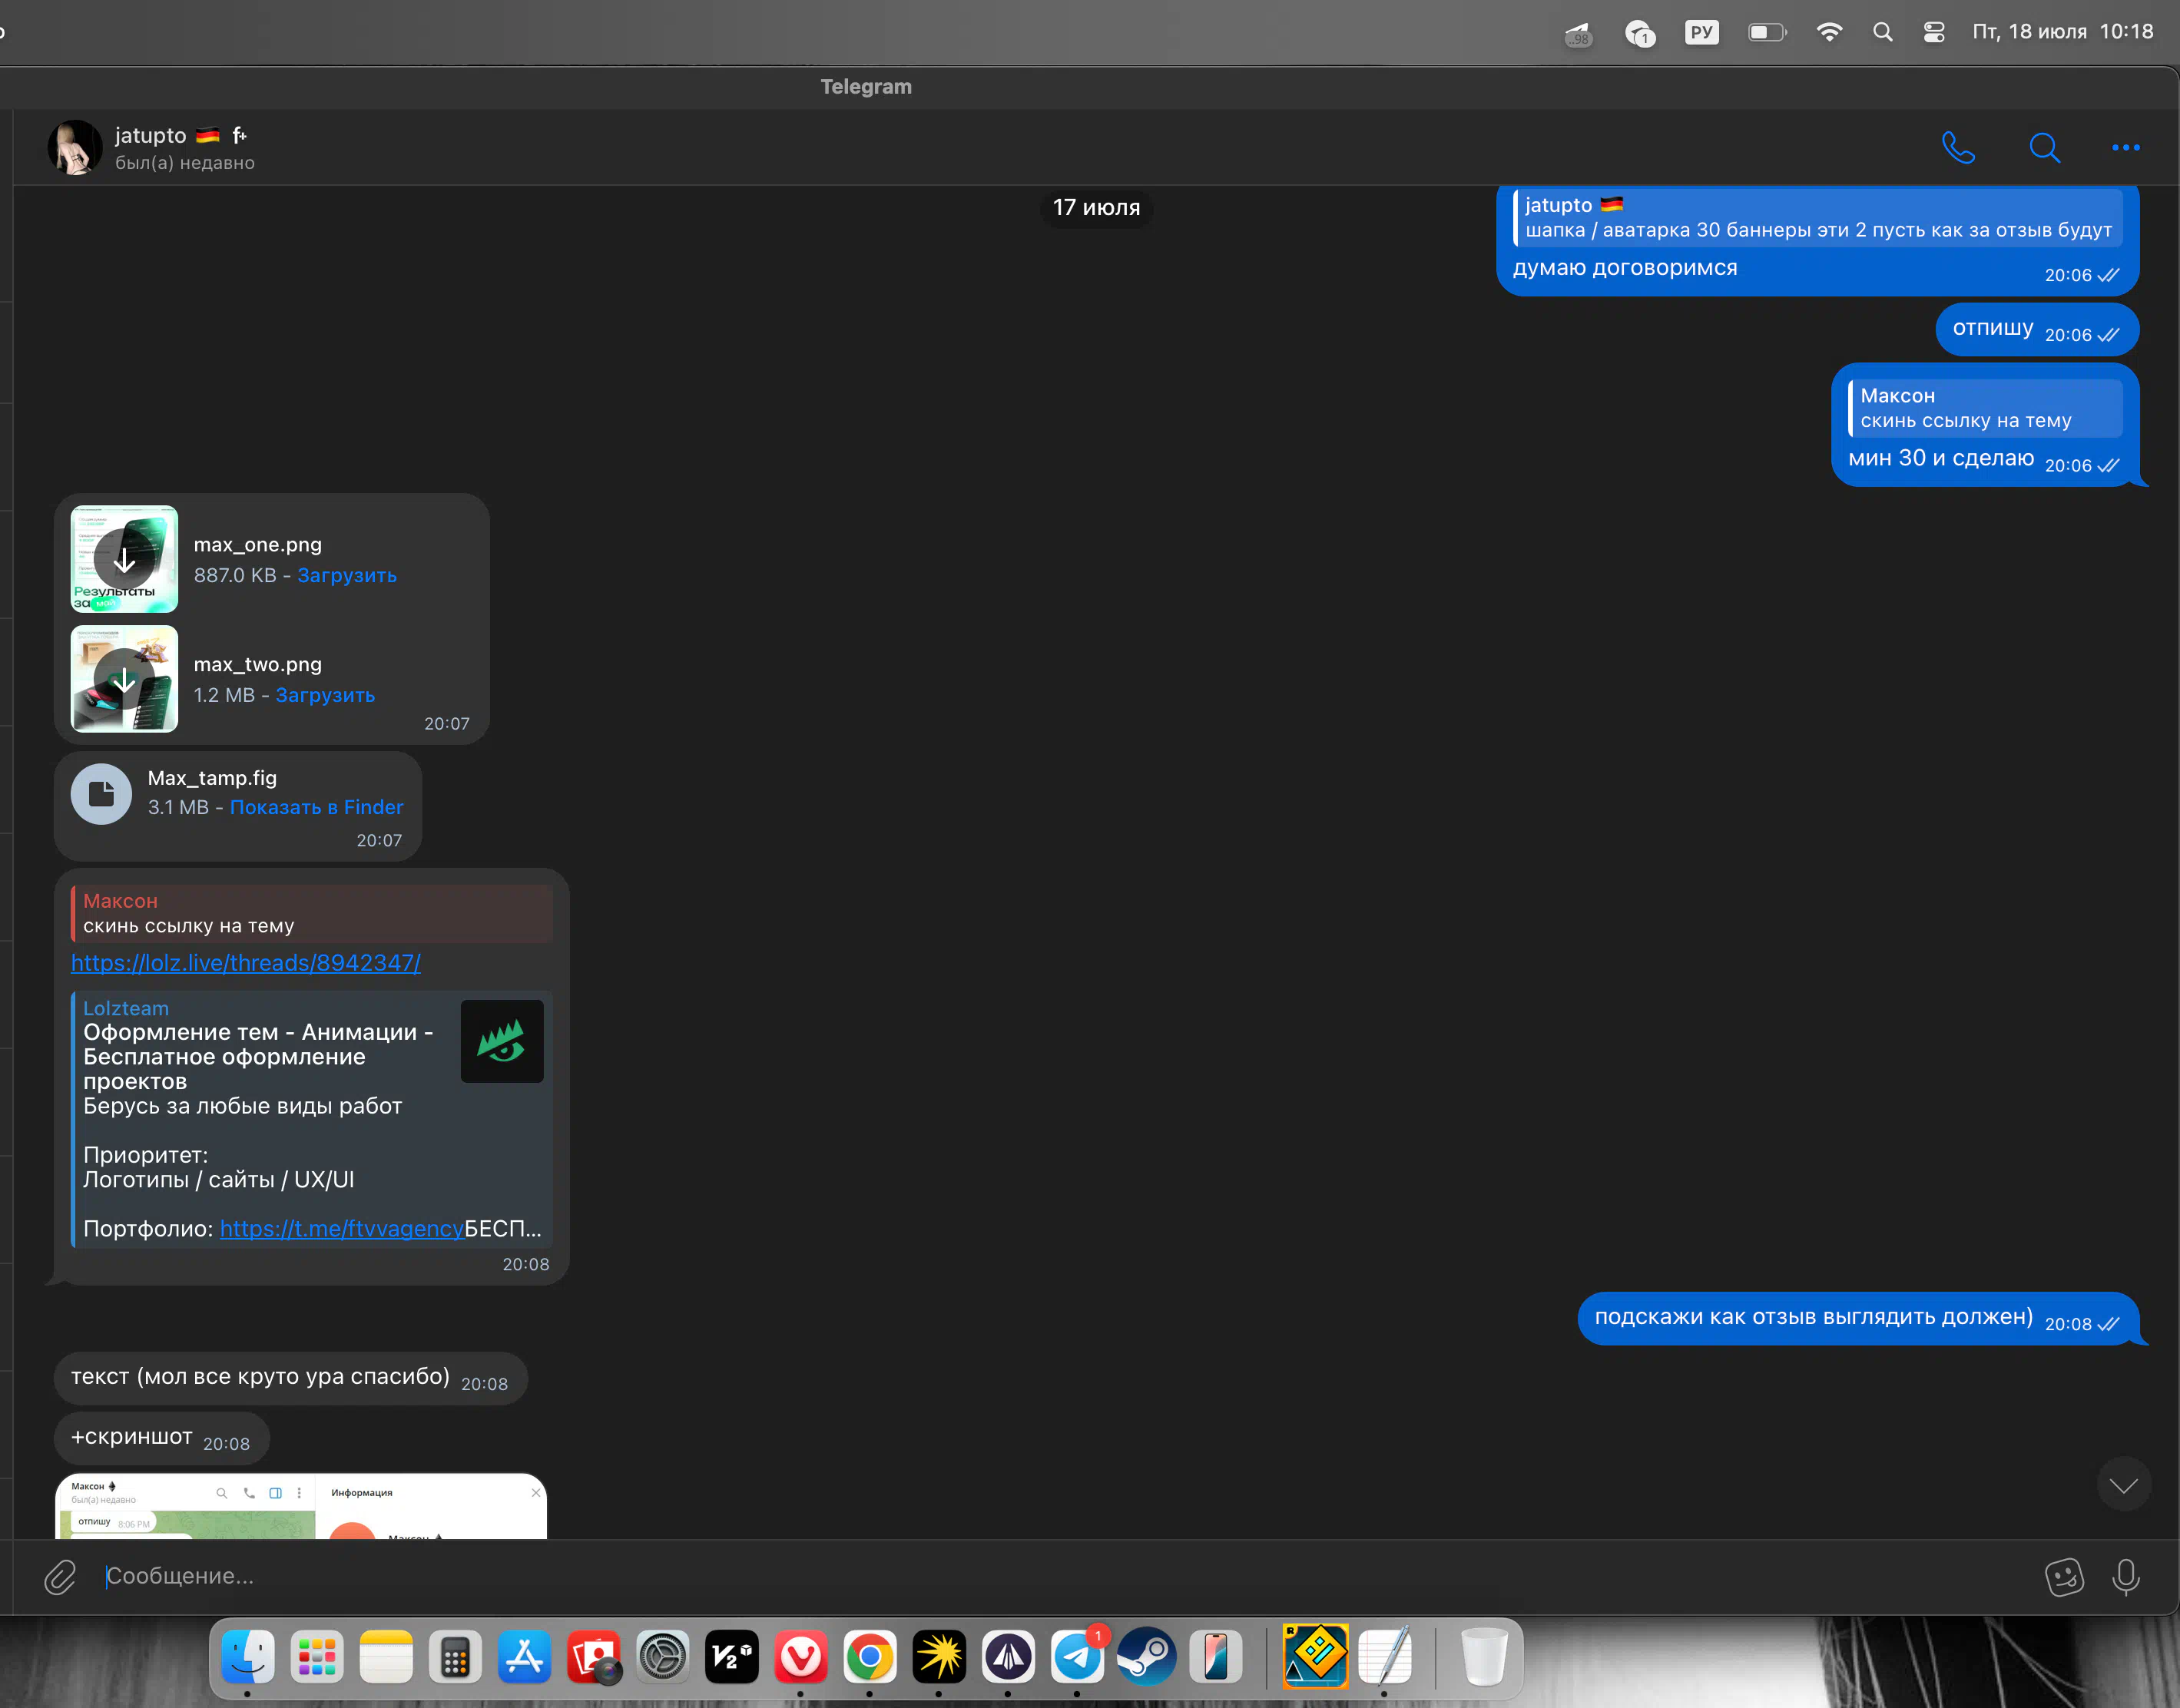Image resolution: width=2180 pixels, height=1708 pixels.
Task: Open the iPhone mirroring app in Dock
Action: (x=1215, y=1657)
